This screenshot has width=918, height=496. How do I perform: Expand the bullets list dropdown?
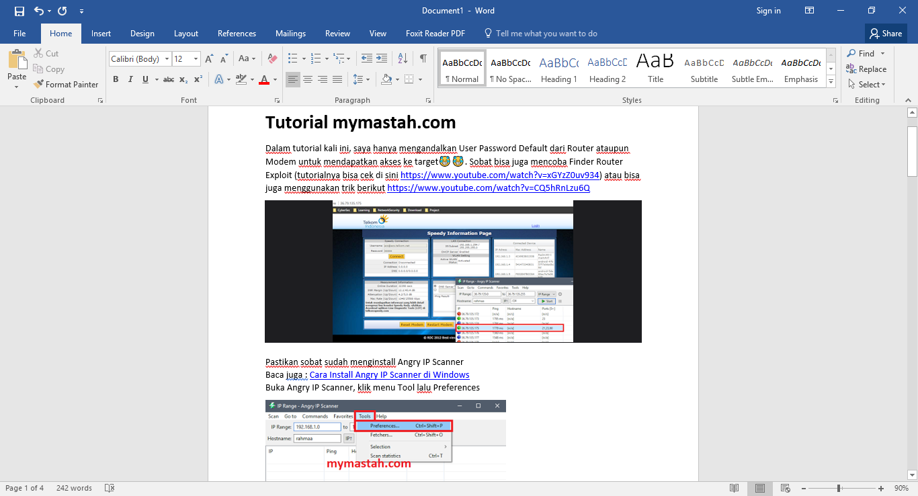click(302, 58)
